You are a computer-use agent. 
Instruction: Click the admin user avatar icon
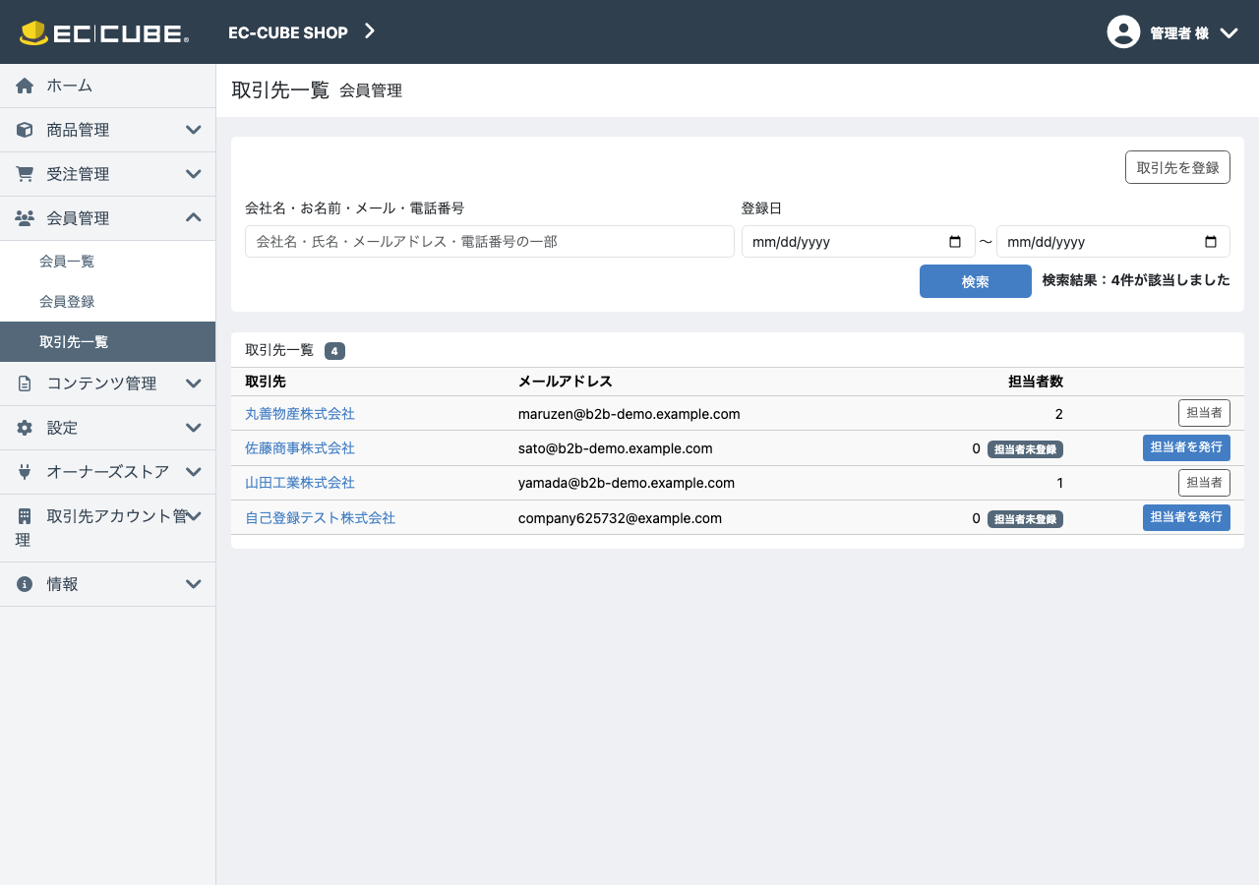pyautogui.click(x=1123, y=32)
